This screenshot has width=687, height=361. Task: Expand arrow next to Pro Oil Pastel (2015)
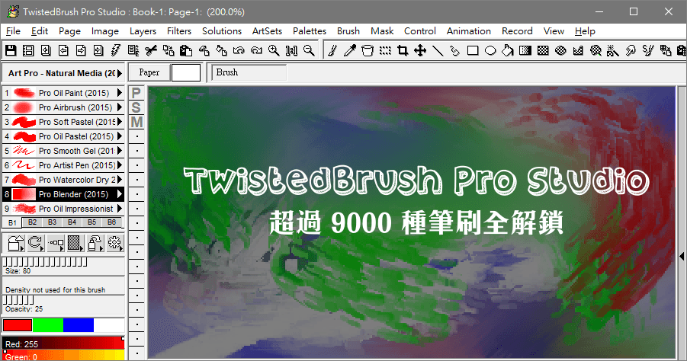pos(120,136)
